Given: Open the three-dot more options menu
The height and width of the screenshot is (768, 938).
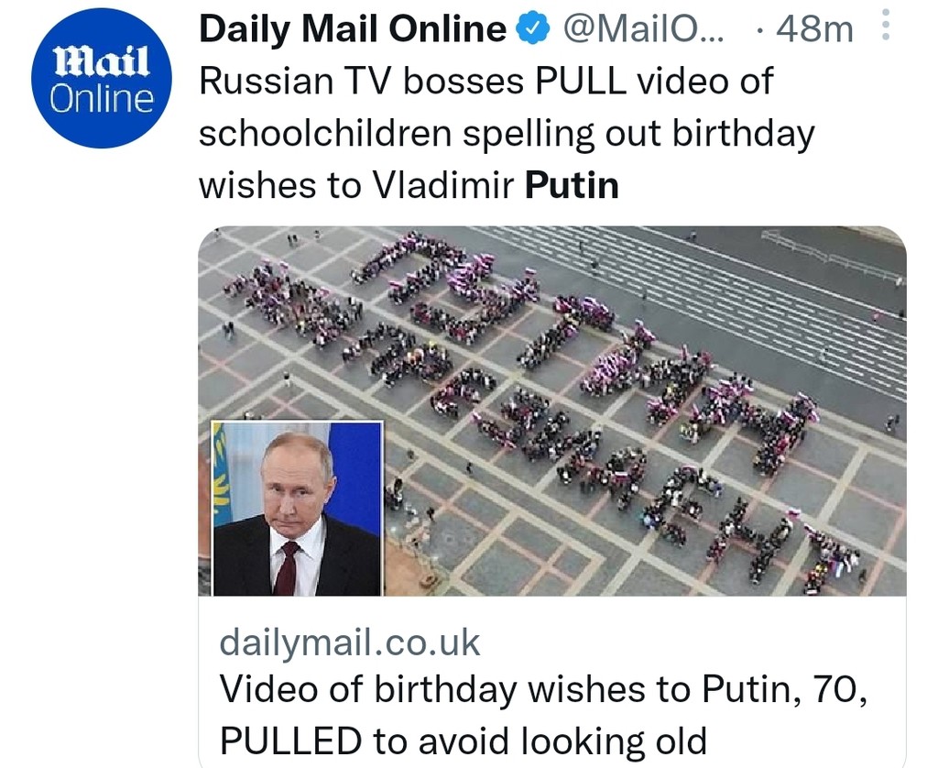Looking at the screenshot, I should 884,27.
